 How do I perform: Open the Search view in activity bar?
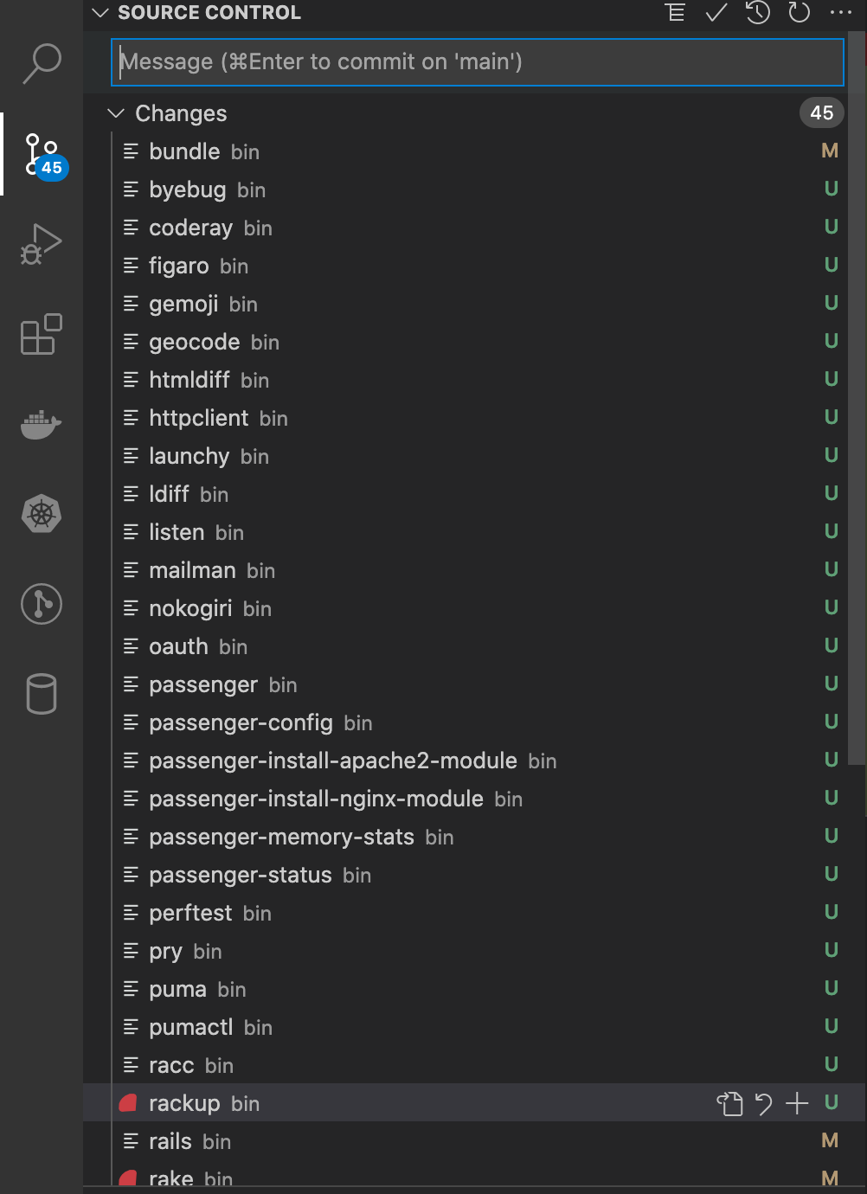(42, 63)
